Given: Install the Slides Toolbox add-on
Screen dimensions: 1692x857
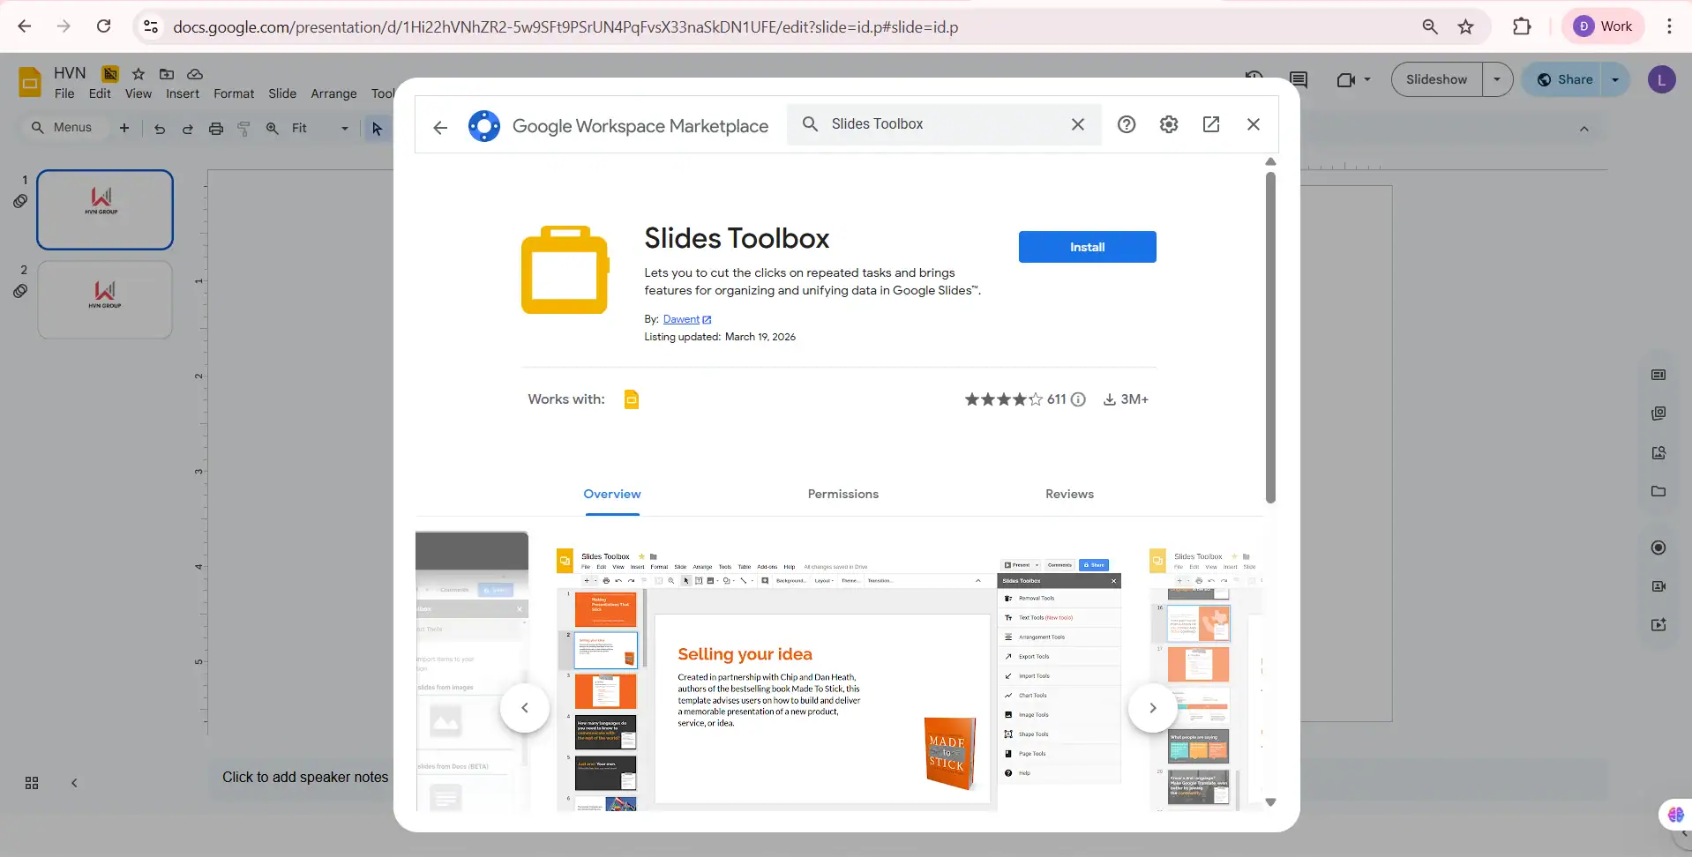Looking at the screenshot, I should pyautogui.click(x=1086, y=247).
